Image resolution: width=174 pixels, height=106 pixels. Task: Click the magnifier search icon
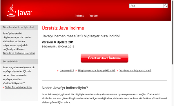[165, 6]
